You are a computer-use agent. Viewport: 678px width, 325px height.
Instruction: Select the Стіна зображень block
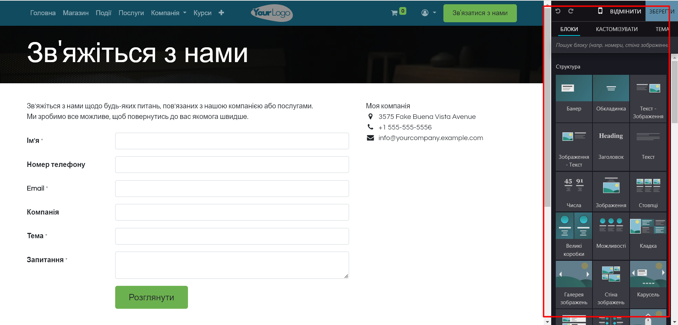coord(611,283)
